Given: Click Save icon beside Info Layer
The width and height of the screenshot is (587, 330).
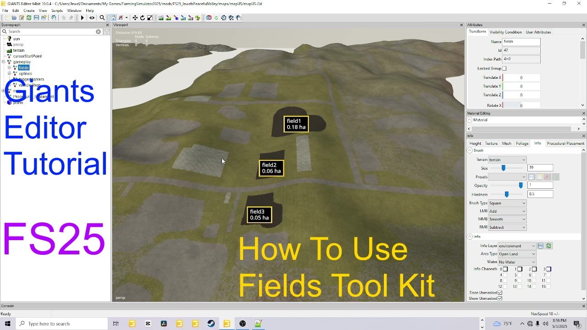Looking at the screenshot, I should click(x=541, y=246).
